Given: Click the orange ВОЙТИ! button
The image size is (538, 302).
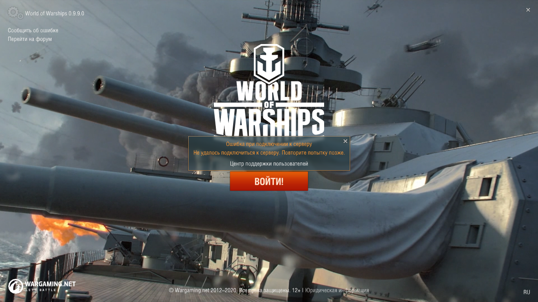Looking at the screenshot, I should tap(269, 181).
